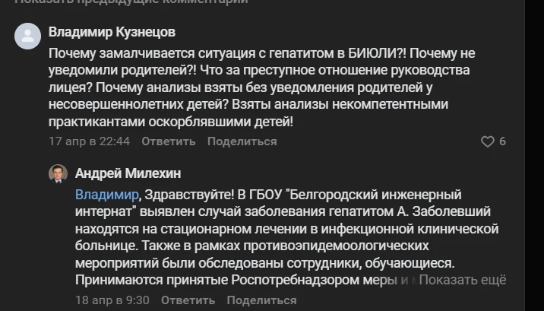Share Владимир Кузнецов's comment
This screenshot has height=311, width=544.
point(242,141)
